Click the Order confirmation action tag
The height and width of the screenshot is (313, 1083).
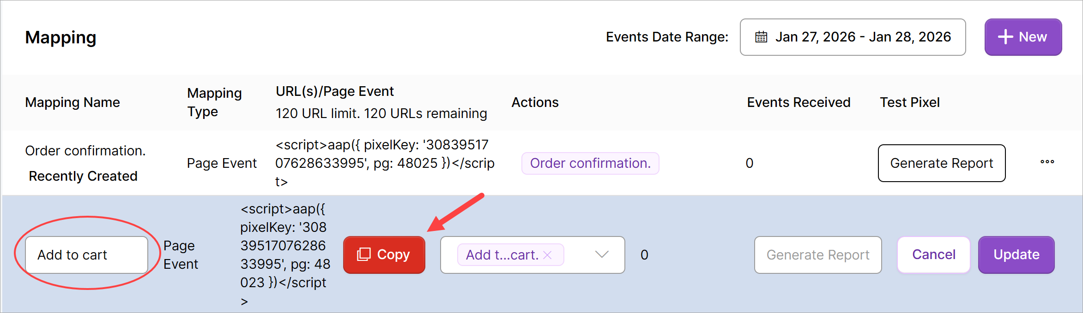click(590, 163)
